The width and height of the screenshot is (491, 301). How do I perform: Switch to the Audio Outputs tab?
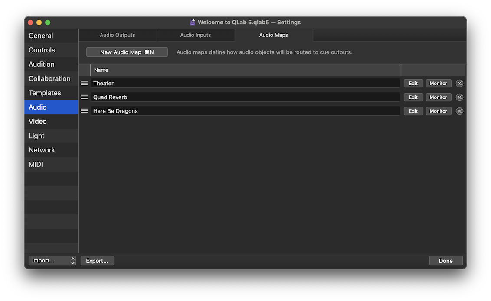[117, 35]
